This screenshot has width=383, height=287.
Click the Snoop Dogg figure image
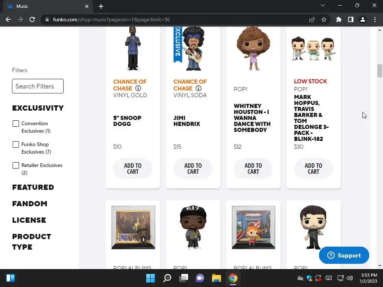click(x=133, y=49)
